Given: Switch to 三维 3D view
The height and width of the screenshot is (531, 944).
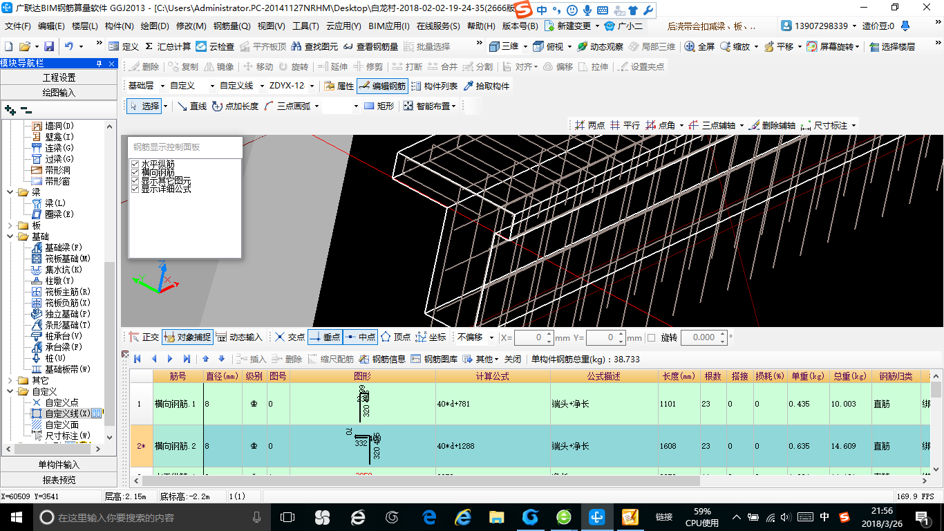Looking at the screenshot, I should click(x=504, y=46).
